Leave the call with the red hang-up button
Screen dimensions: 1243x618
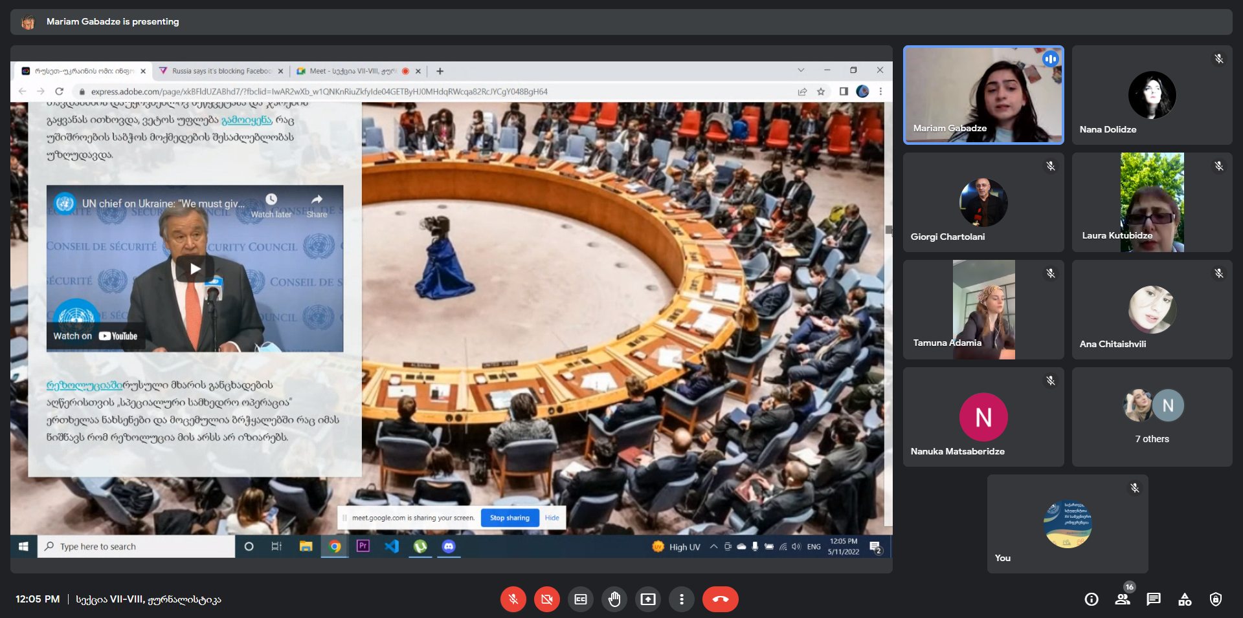720,599
